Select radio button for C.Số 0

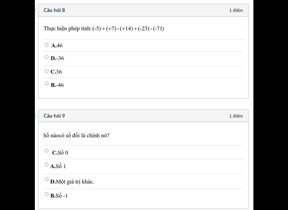click(47, 151)
